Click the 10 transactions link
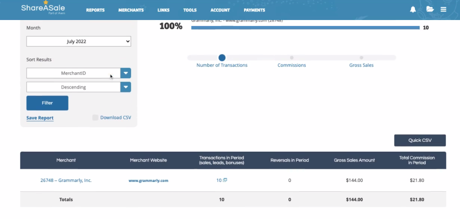 tap(219, 180)
